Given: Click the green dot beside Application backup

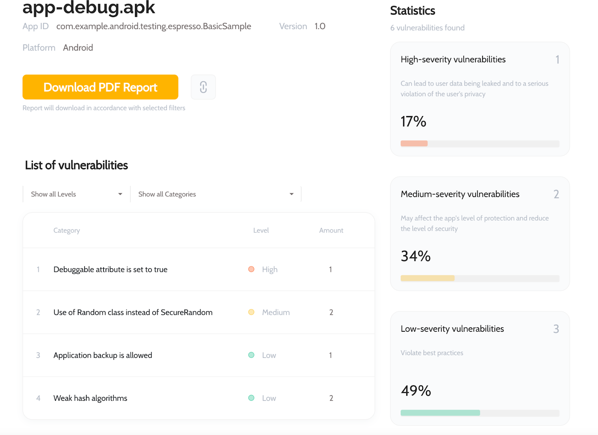Looking at the screenshot, I should click(x=251, y=355).
